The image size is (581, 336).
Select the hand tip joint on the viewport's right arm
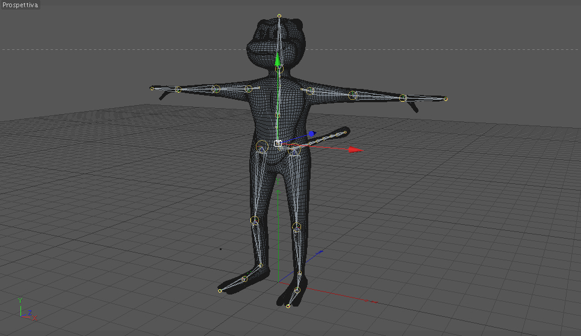[x=446, y=99]
